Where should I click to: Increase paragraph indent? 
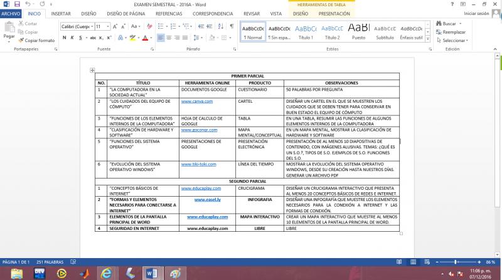[210, 26]
